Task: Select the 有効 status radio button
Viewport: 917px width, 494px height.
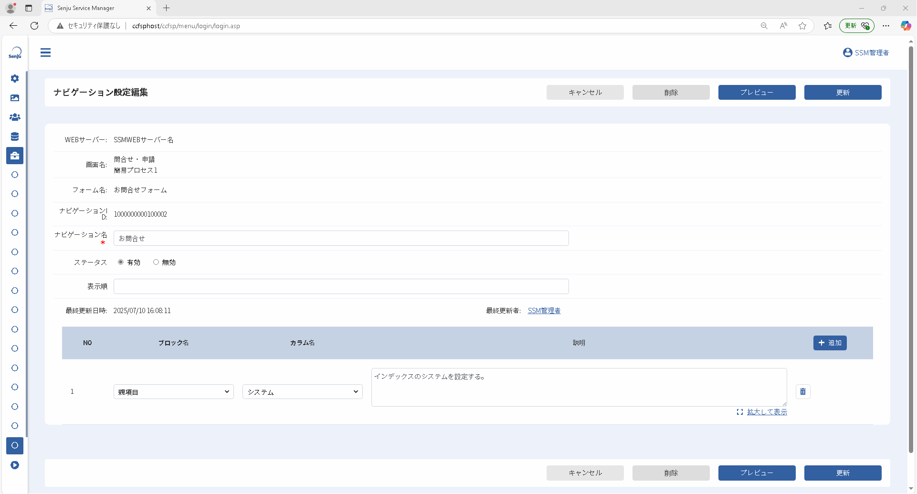Action: click(x=121, y=262)
